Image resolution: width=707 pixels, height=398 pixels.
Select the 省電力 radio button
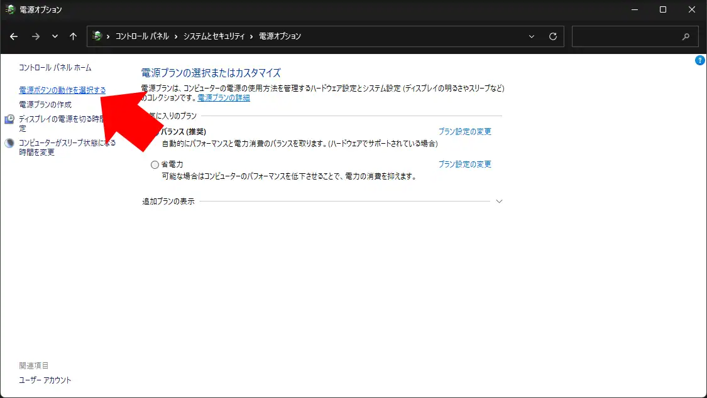point(155,164)
